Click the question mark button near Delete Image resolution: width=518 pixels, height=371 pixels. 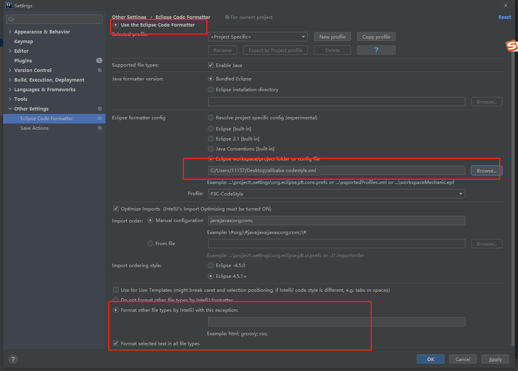point(376,50)
